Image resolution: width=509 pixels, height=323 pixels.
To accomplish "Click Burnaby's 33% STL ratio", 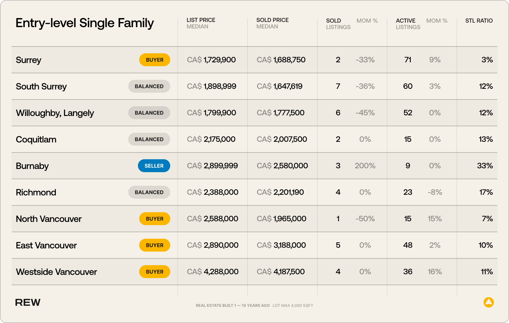I will point(485,166).
